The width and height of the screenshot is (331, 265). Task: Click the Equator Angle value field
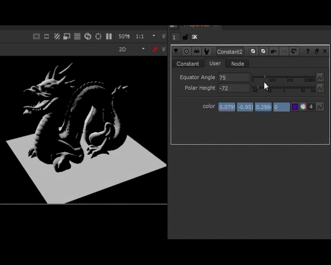tap(234, 77)
